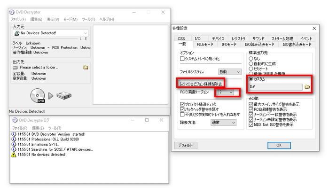Click status bar 'No Devices Detected!' text
Screen dimensions: 329x193
point(27,111)
